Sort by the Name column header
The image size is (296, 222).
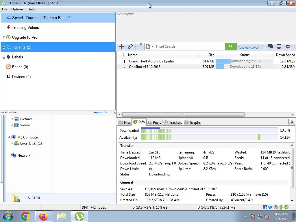click(162, 55)
